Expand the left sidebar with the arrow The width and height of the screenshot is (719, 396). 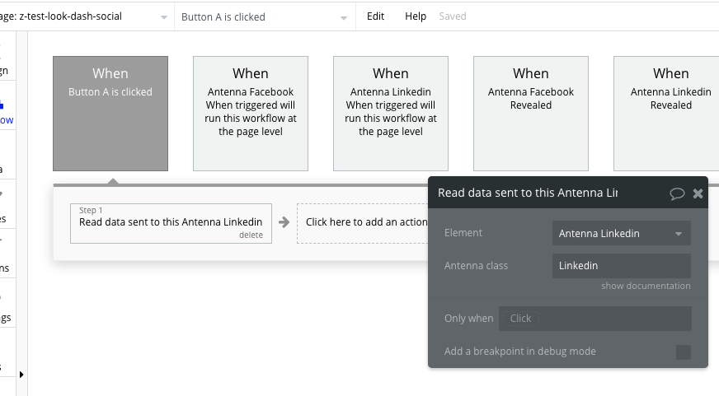[x=21, y=375]
